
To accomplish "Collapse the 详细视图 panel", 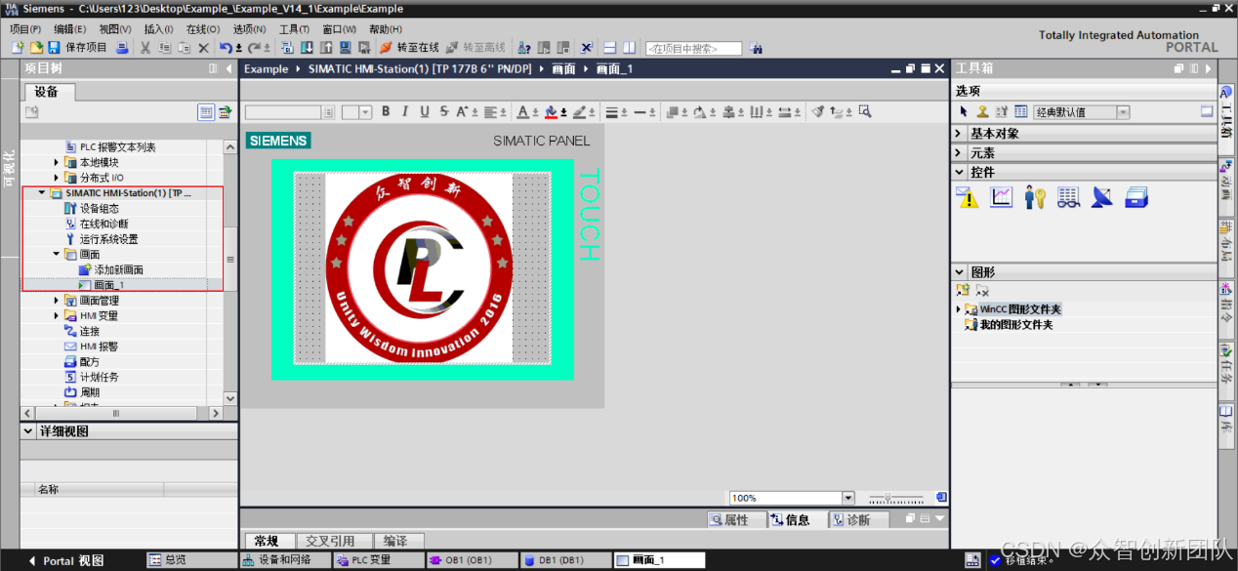I will tap(28, 431).
